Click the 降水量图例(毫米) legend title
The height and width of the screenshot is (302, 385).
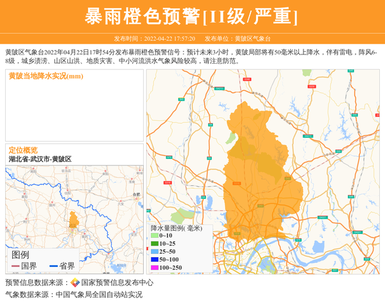pos(176,228)
